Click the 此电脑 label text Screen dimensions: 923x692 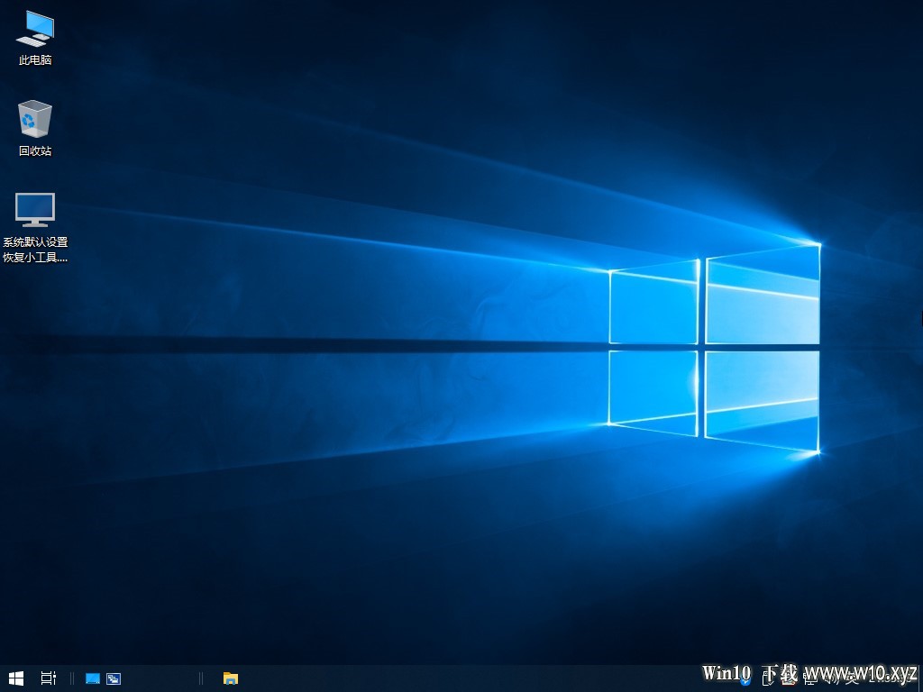[35, 60]
